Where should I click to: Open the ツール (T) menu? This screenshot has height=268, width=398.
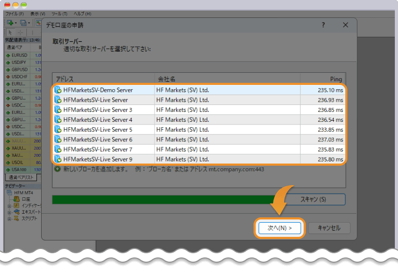click(x=60, y=14)
